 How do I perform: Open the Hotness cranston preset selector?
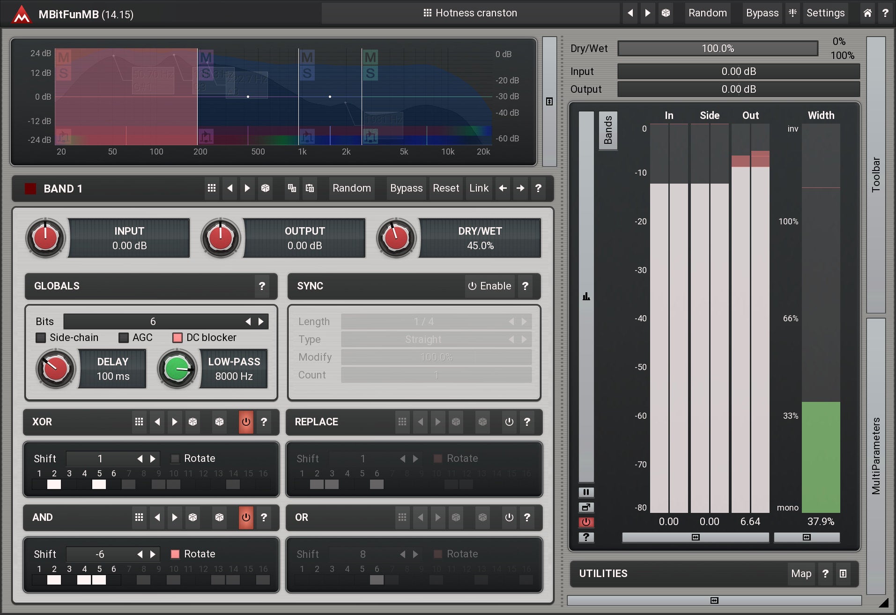[470, 13]
